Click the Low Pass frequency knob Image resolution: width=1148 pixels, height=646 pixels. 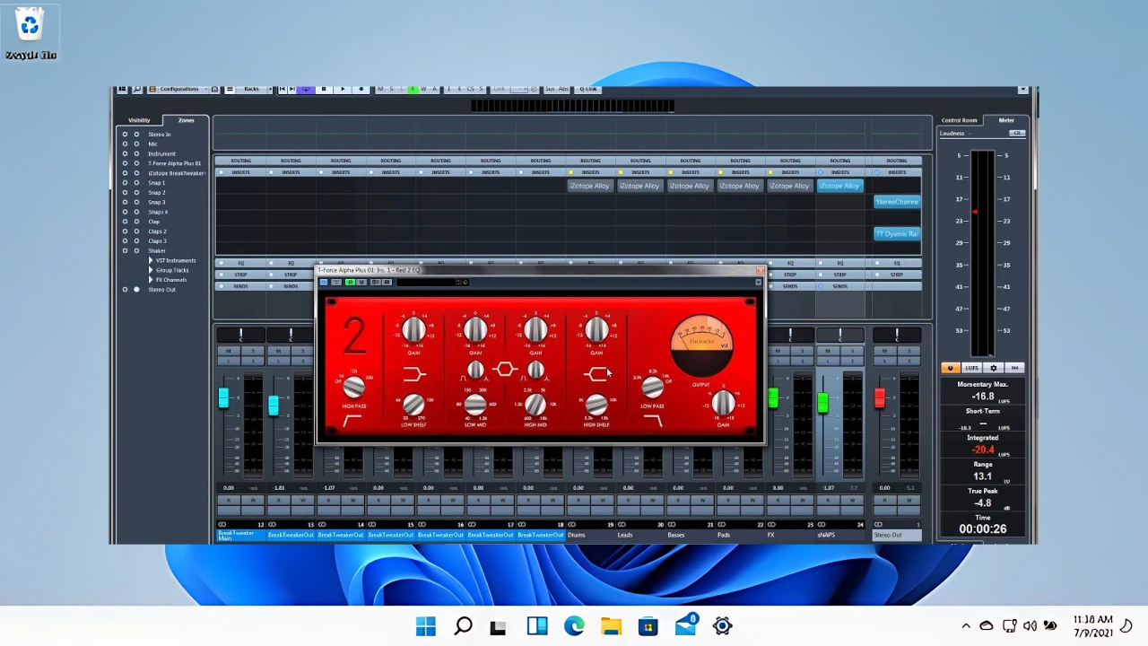(653, 387)
